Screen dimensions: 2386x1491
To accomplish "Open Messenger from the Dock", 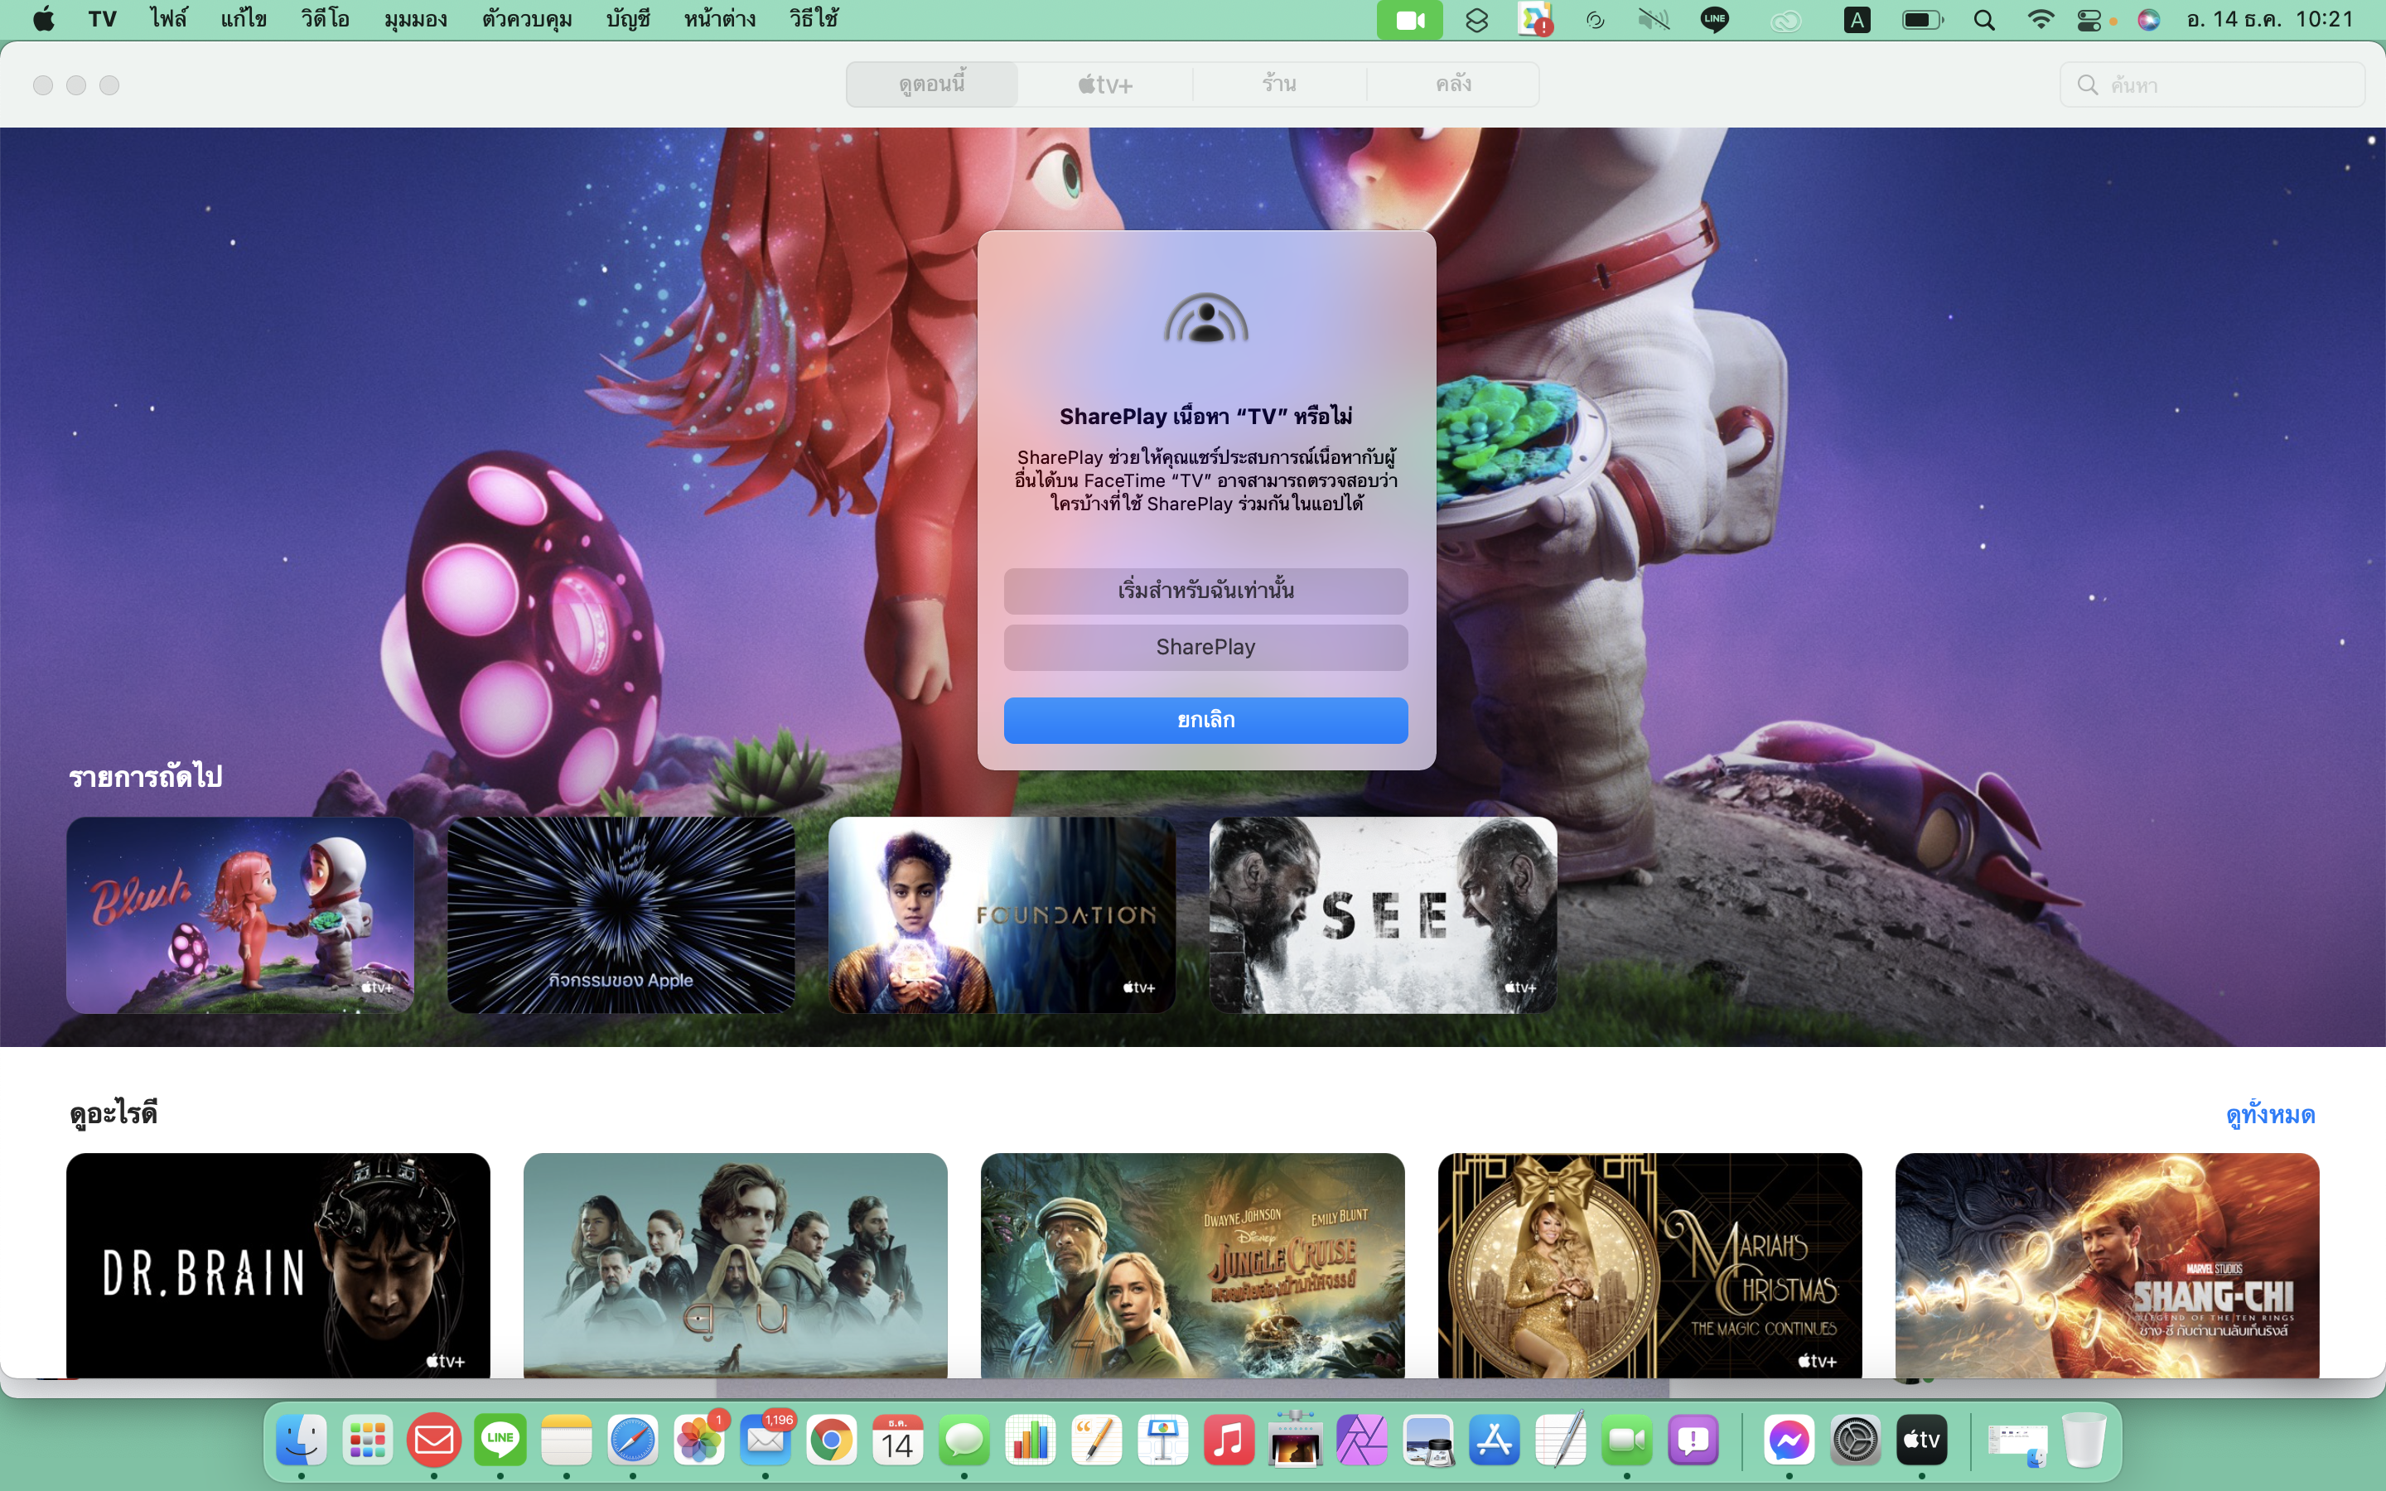I will 1789,1440.
